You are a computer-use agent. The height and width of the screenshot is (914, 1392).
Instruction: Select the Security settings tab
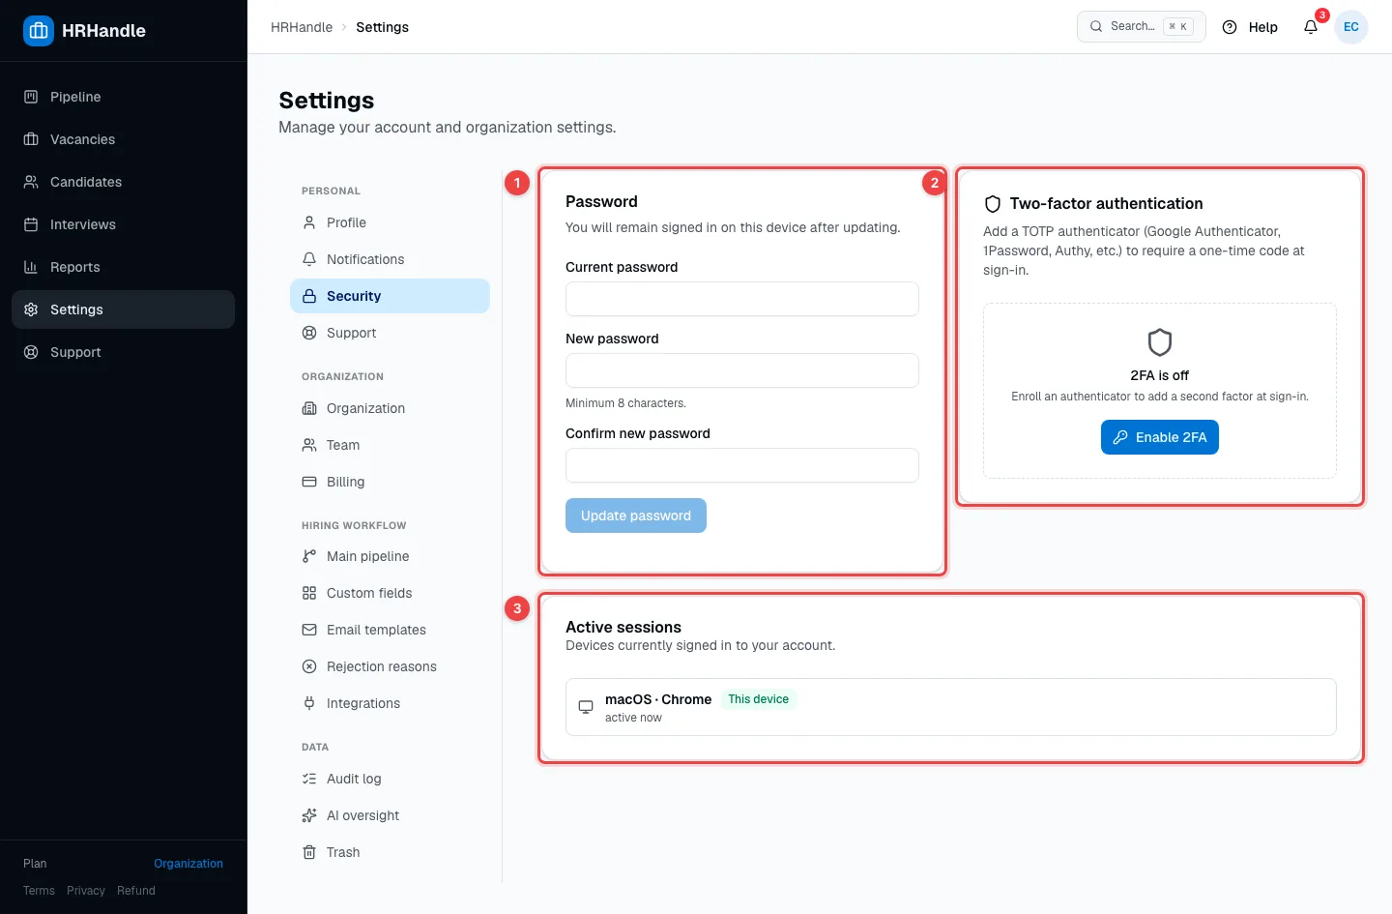click(x=390, y=296)
